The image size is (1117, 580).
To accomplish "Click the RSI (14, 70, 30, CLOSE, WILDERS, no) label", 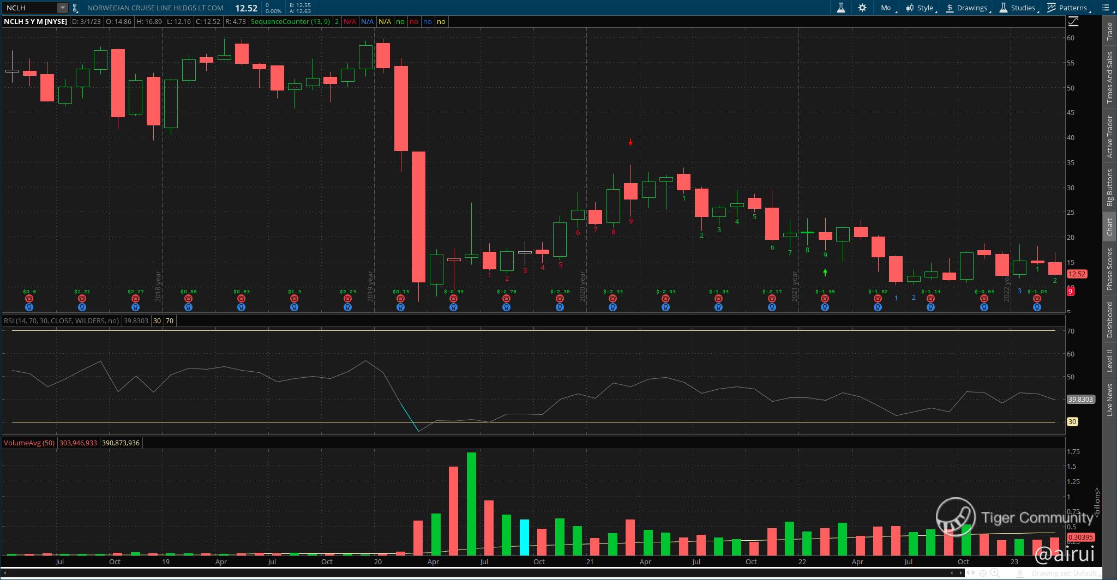I will [x=61, y=321].
